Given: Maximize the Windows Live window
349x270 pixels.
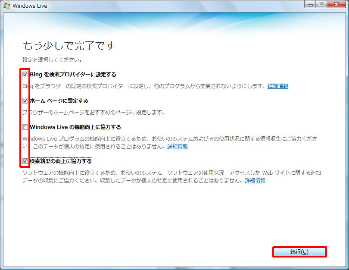Looking at the screenshot, I should pyautogui.click(x=321, y=5).
